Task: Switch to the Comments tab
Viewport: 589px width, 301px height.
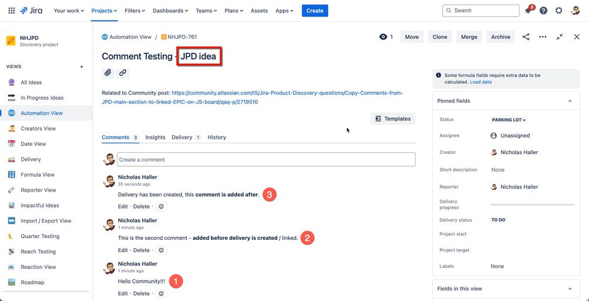Action: [120, 138]
